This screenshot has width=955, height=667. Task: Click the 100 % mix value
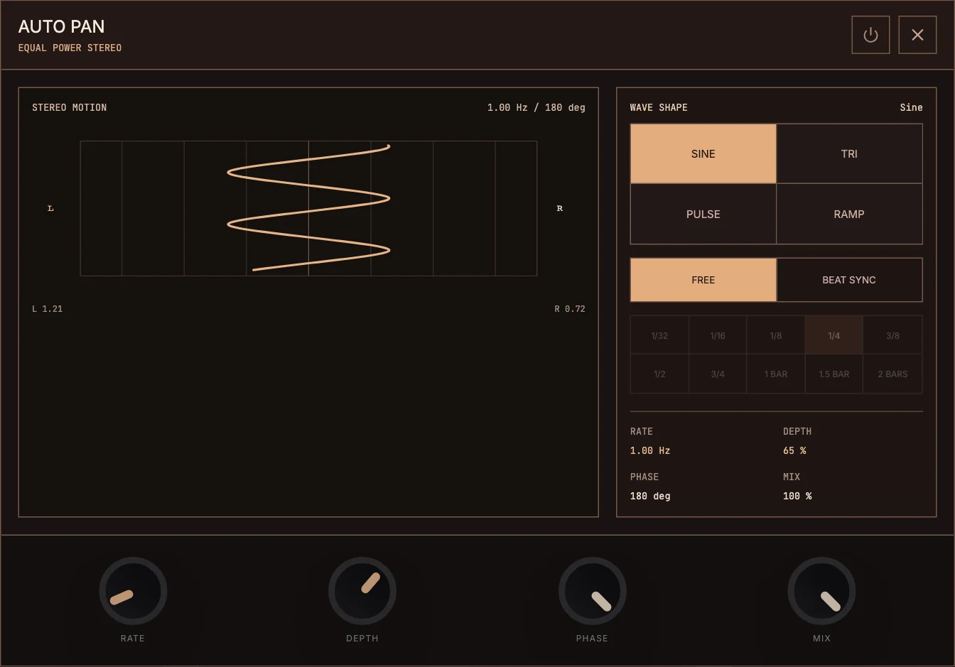[797, 496]
